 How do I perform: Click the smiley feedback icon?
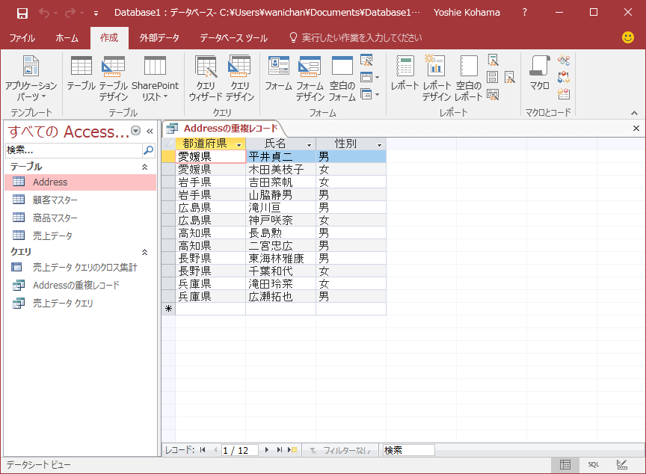point(627,37)
